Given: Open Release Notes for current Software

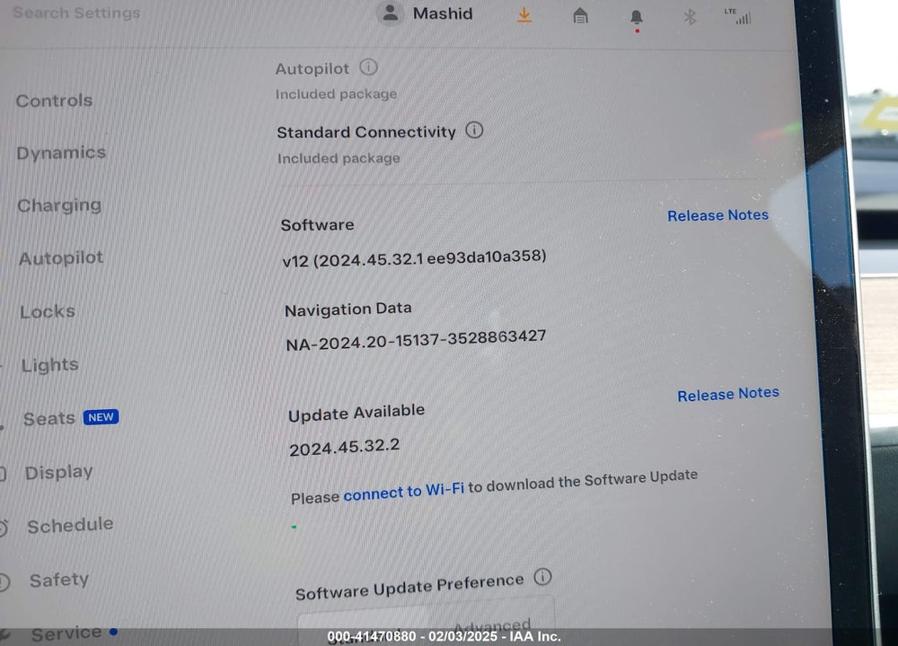Looking at the screenshot, I should [x=718, y=215].
